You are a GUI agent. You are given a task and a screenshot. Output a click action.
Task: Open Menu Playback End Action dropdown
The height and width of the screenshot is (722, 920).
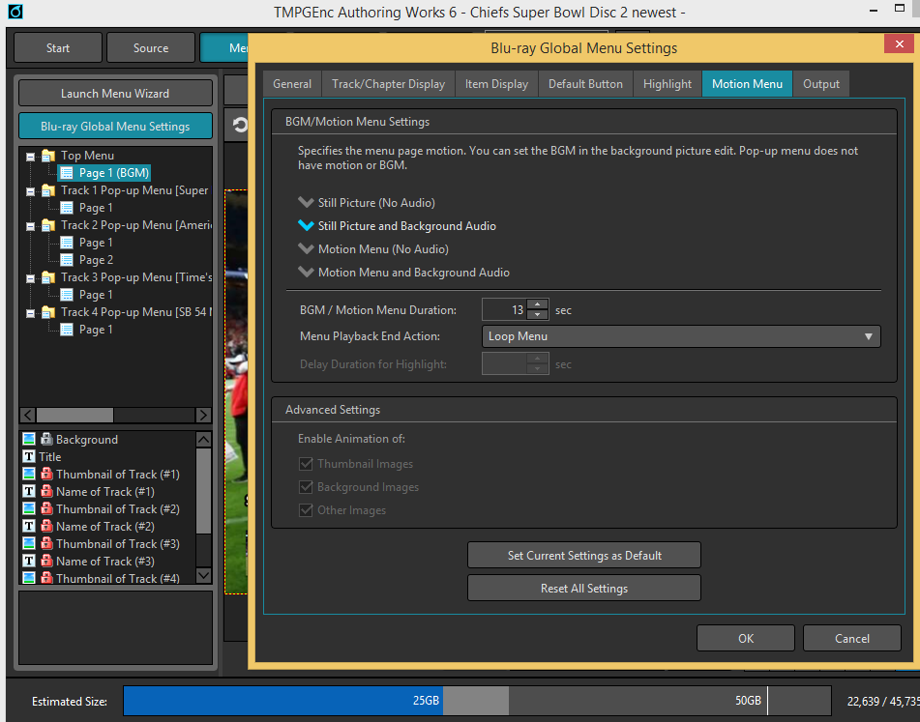coord(681,336)
